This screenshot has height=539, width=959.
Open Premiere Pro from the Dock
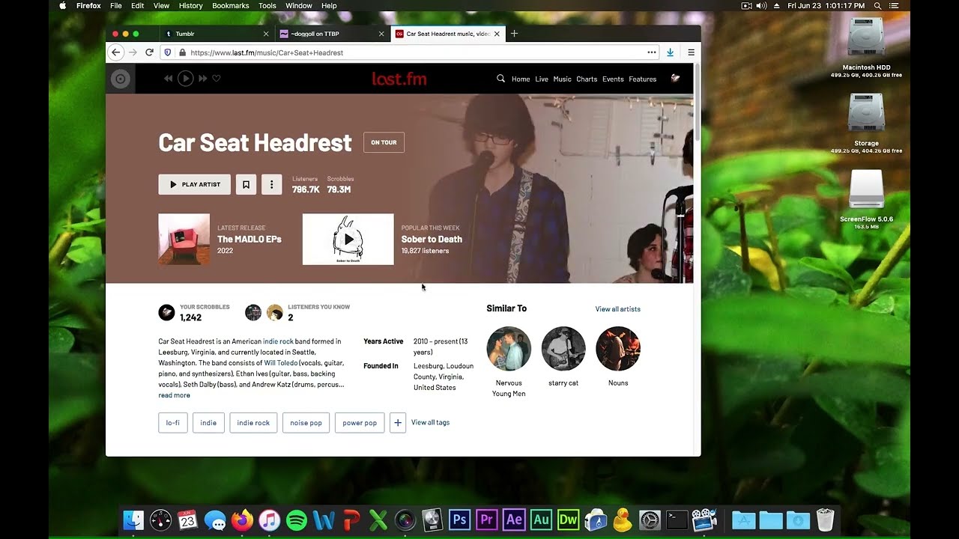pos(486,520)
